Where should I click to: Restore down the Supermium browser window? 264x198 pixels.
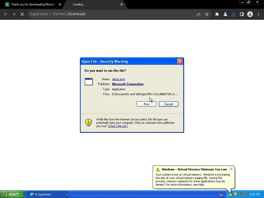[249, 2]
